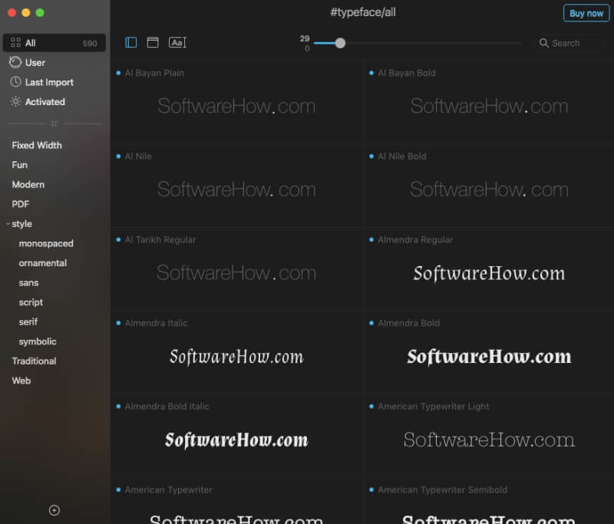Select the Al Nile Bold preview

pos(489,189)
